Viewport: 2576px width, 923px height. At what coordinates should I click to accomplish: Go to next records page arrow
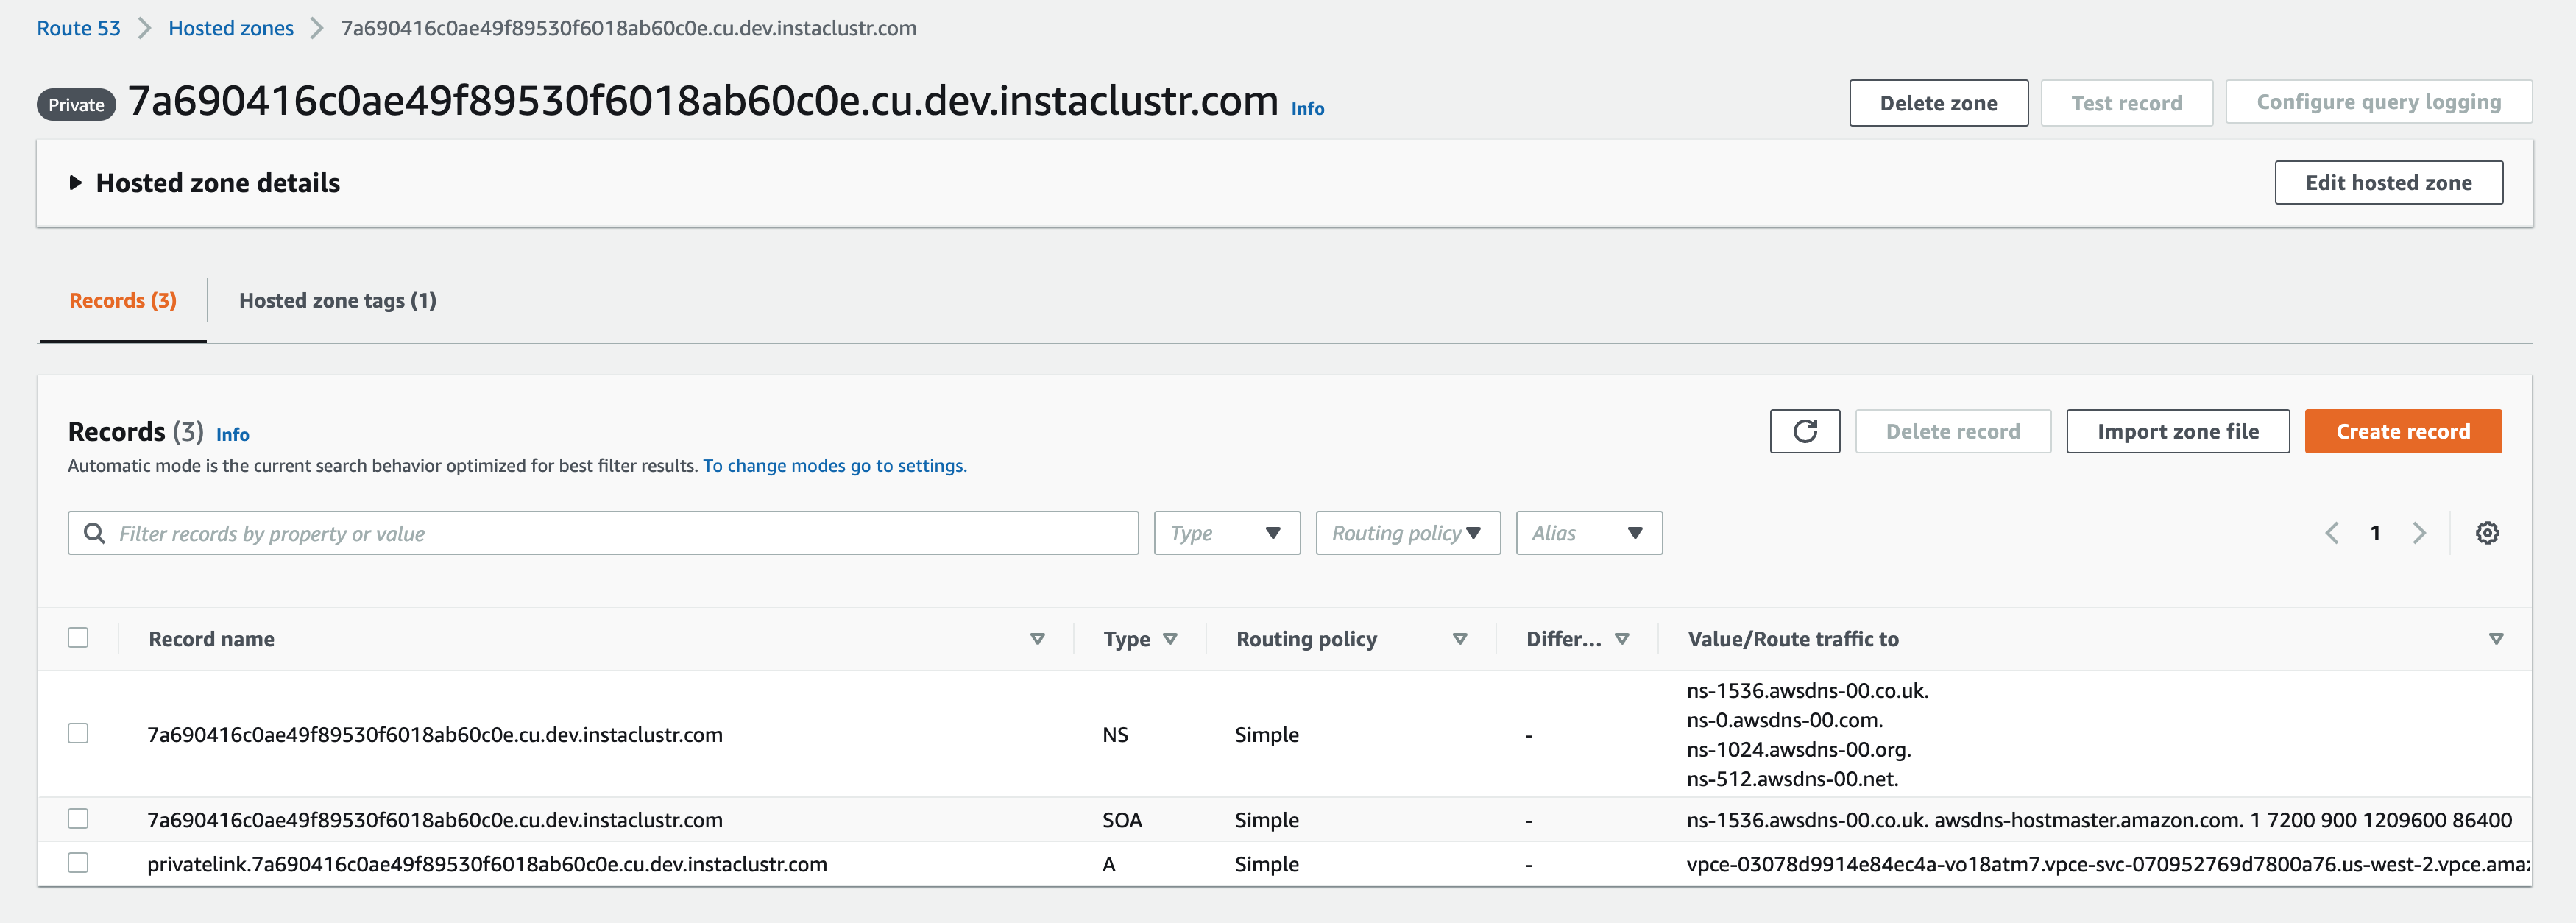[2418, 533]
